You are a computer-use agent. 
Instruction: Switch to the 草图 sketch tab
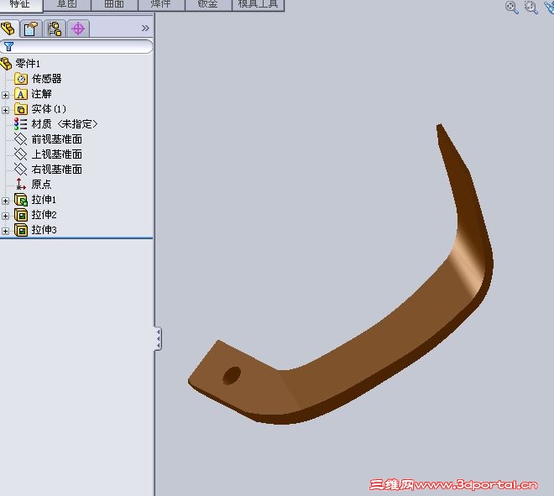tap(67, 5)
